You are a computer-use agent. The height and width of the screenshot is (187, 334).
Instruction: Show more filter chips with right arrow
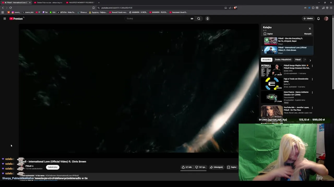pos(310,60)
